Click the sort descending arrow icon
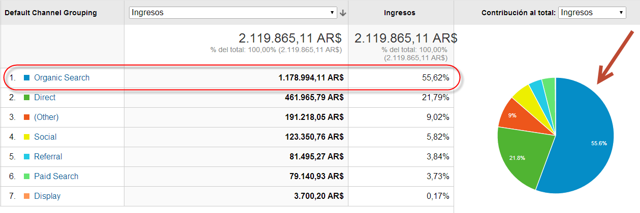640x213 pixels. coord(343,13)
